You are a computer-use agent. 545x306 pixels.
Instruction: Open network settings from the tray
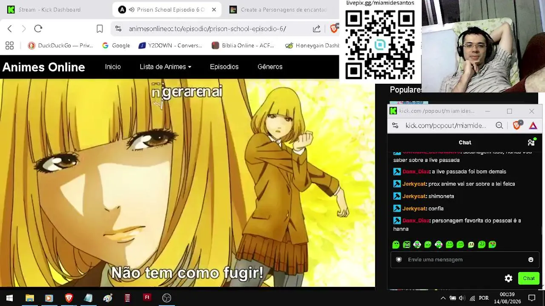[472, 298]
